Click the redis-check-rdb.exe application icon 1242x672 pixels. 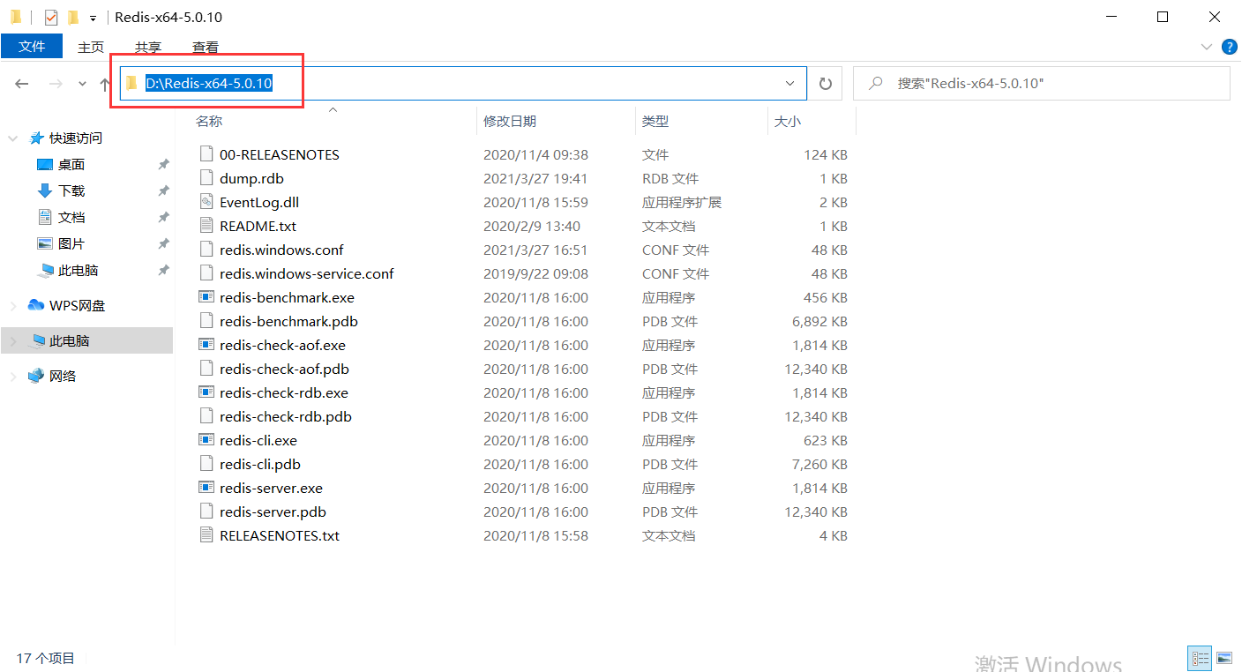click(x=206, y=392)
